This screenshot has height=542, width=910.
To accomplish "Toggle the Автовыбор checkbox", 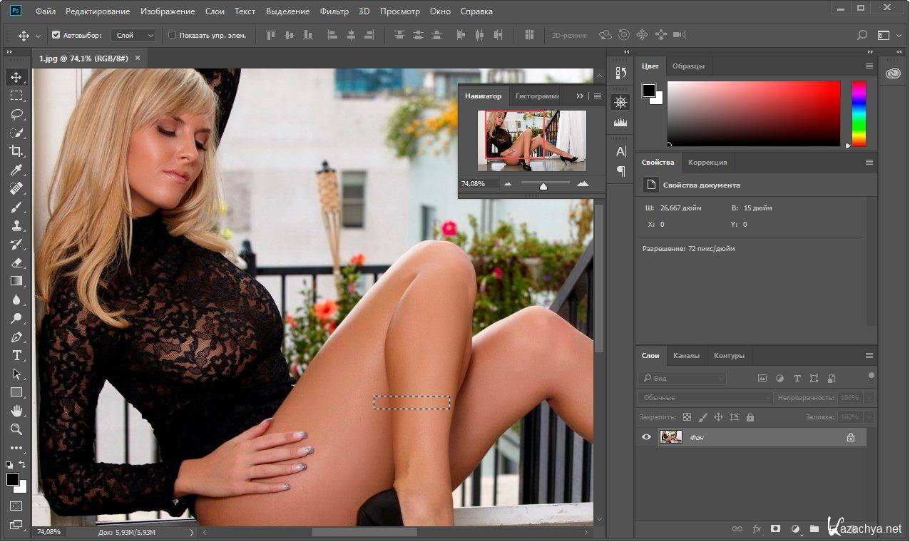I will point(56,35).
